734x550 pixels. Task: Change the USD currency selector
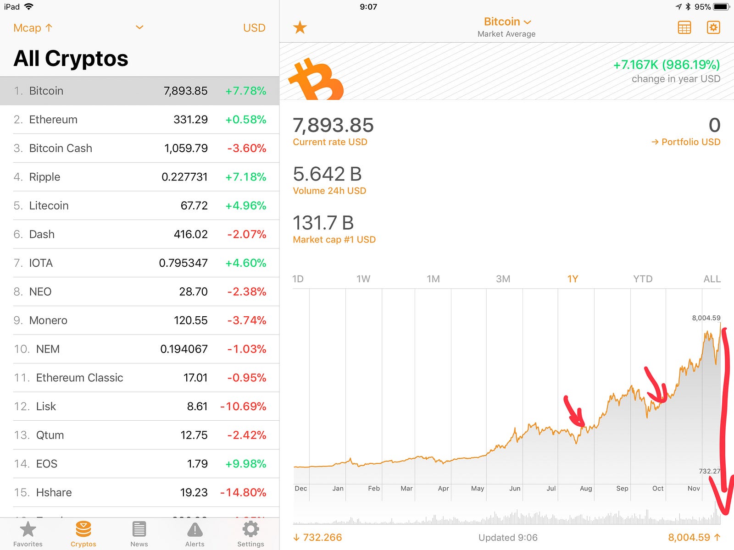point(254,28)
